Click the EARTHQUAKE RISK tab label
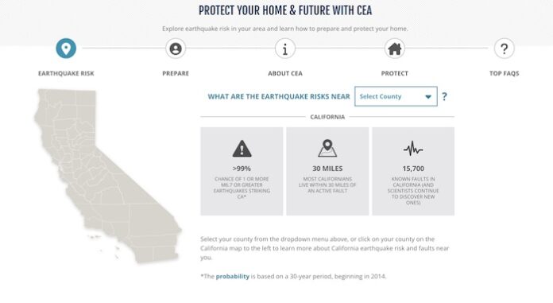 66,73
